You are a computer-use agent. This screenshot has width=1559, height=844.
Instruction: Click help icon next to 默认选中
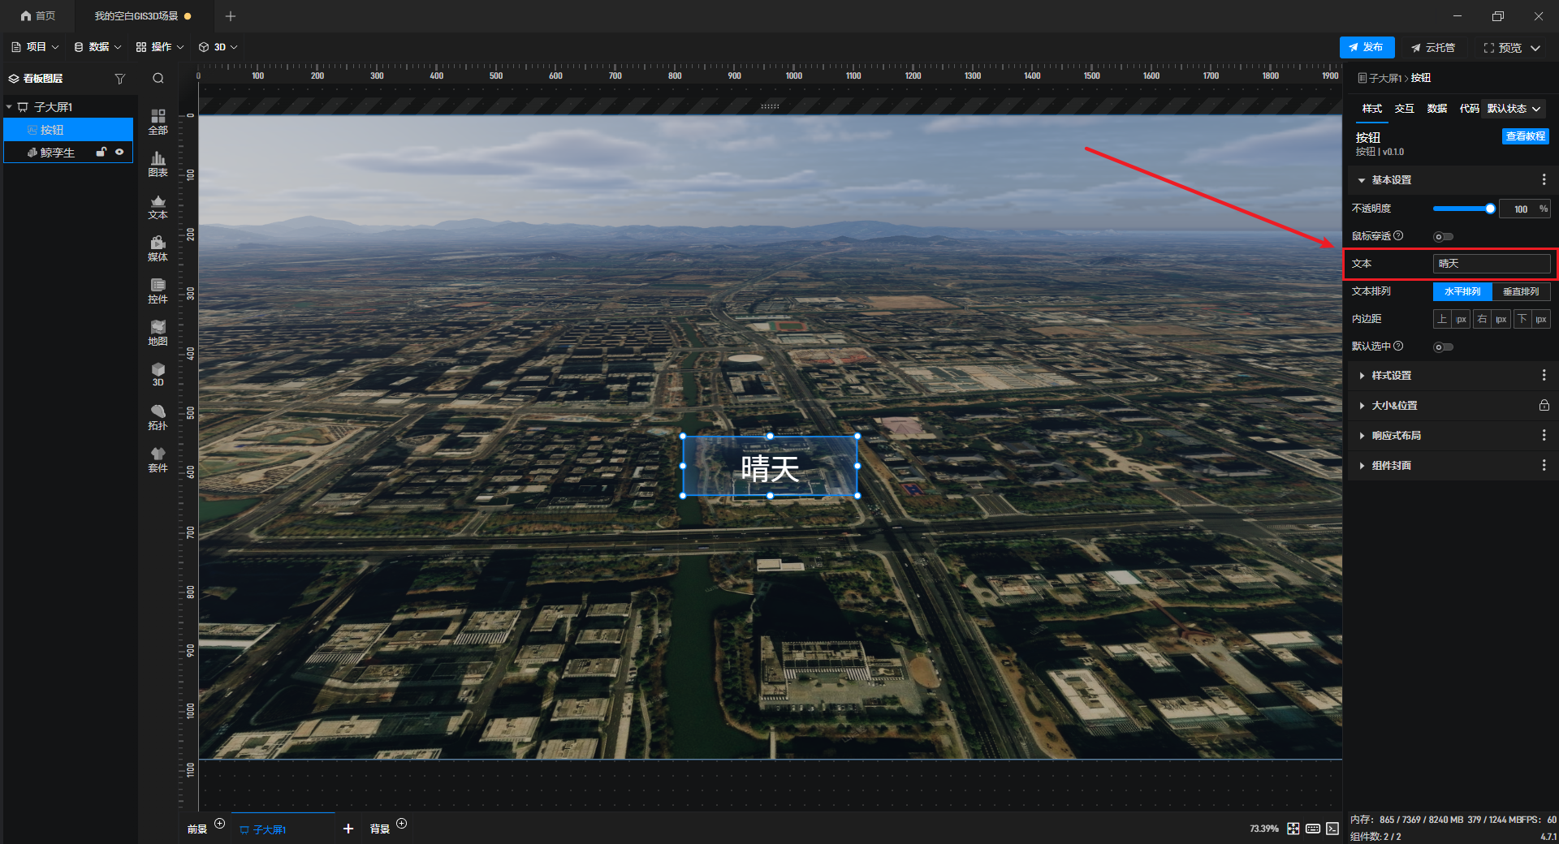point(1398,346)
